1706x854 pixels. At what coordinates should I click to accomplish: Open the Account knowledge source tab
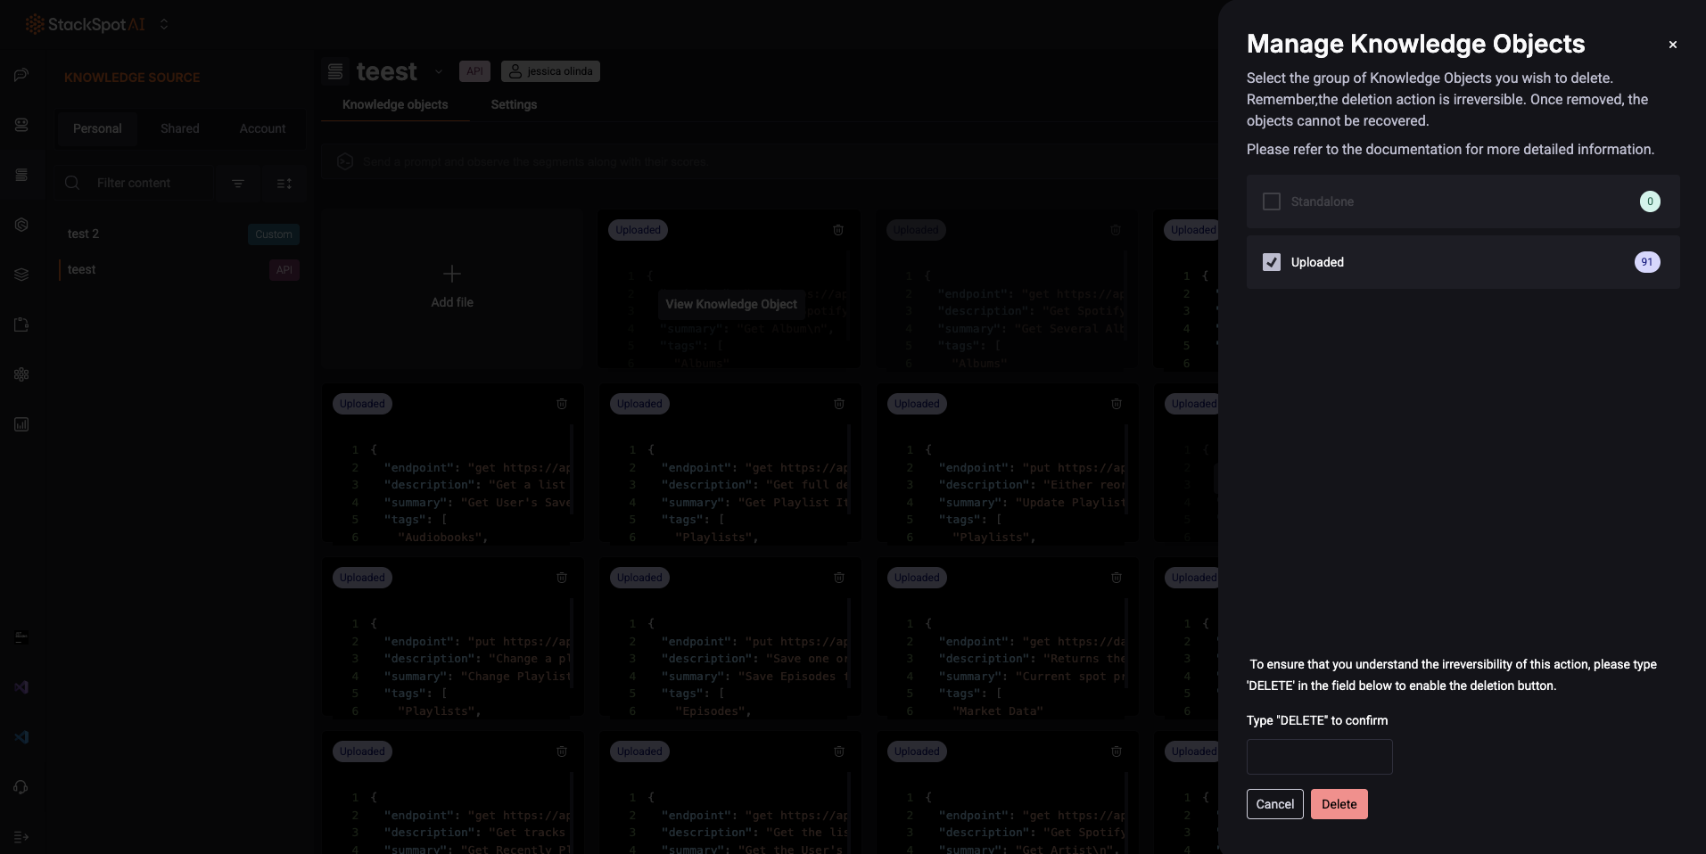point(262,128)
